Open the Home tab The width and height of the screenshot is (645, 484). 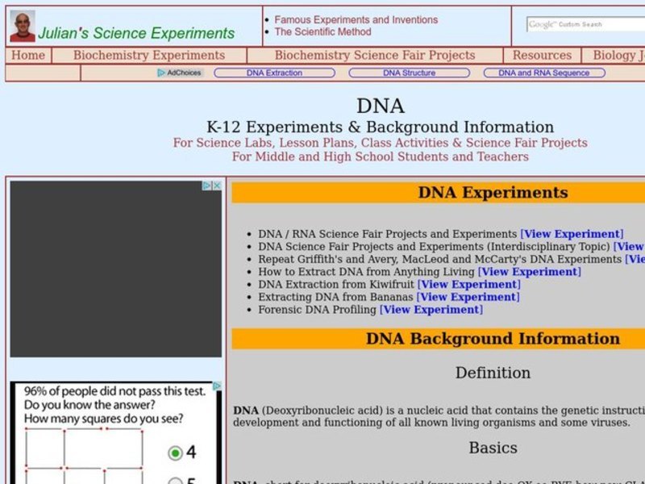[x=28, y=56]
